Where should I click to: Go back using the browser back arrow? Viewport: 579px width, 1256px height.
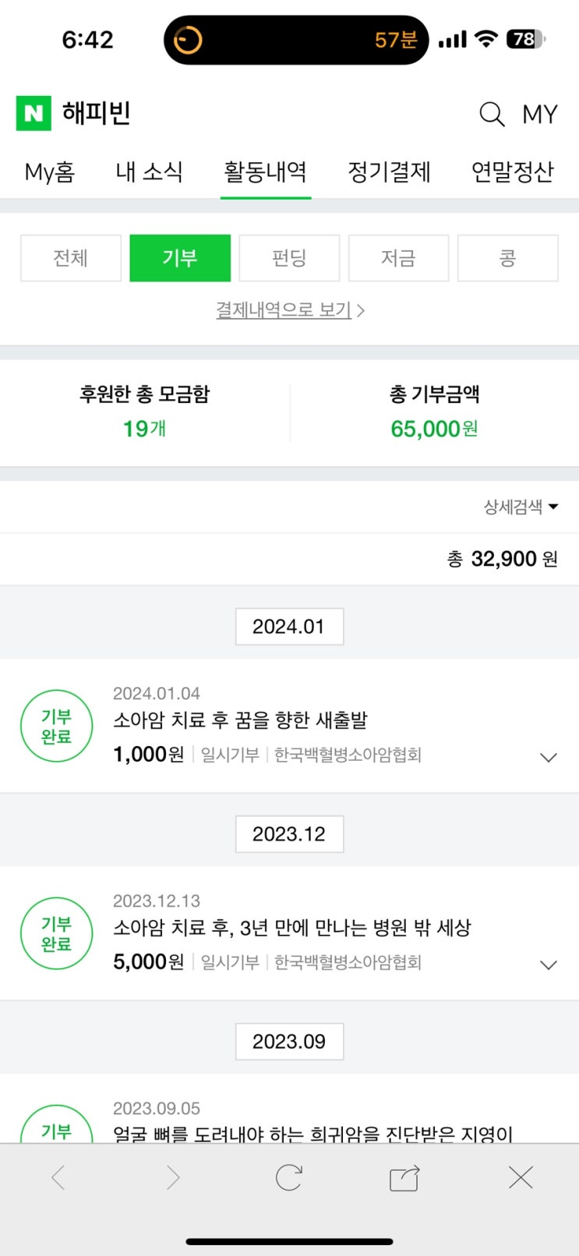58,1177
